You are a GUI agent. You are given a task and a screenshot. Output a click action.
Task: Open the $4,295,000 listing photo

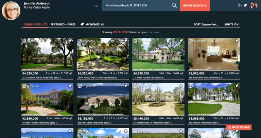(x=158, y=54)
